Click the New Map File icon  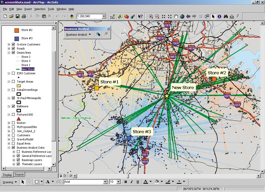[5, 16]
